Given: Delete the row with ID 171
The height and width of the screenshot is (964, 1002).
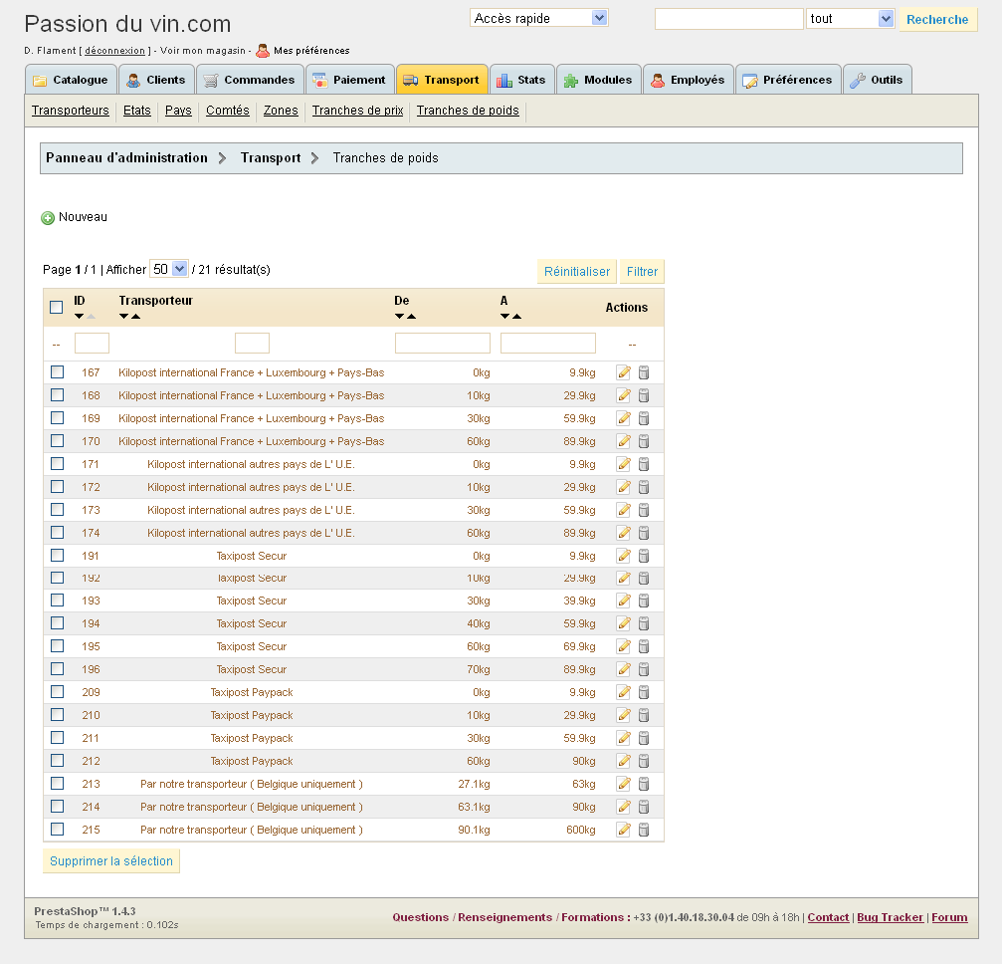Looking at the screenshot, I should (644, 464).
